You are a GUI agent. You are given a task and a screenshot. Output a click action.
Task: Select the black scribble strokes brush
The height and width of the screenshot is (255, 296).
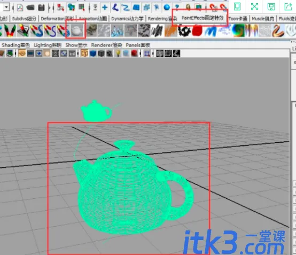click(x=157, y=30)
